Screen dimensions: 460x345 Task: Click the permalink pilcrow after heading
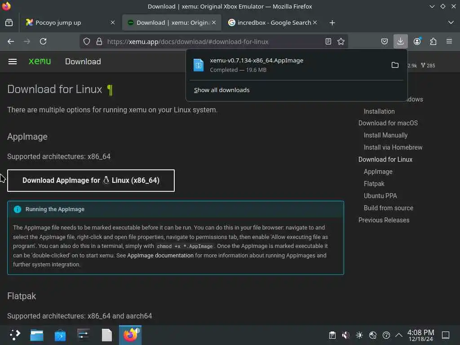click(110, 90)
